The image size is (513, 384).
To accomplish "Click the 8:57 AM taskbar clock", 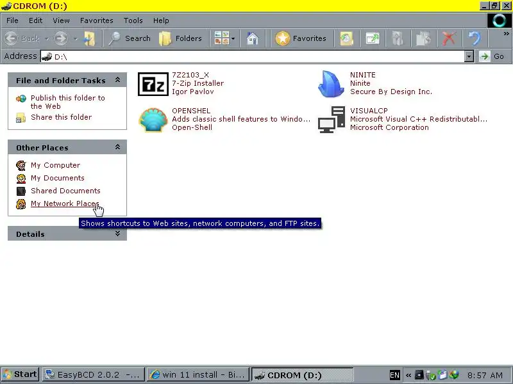I will point(485,375).
